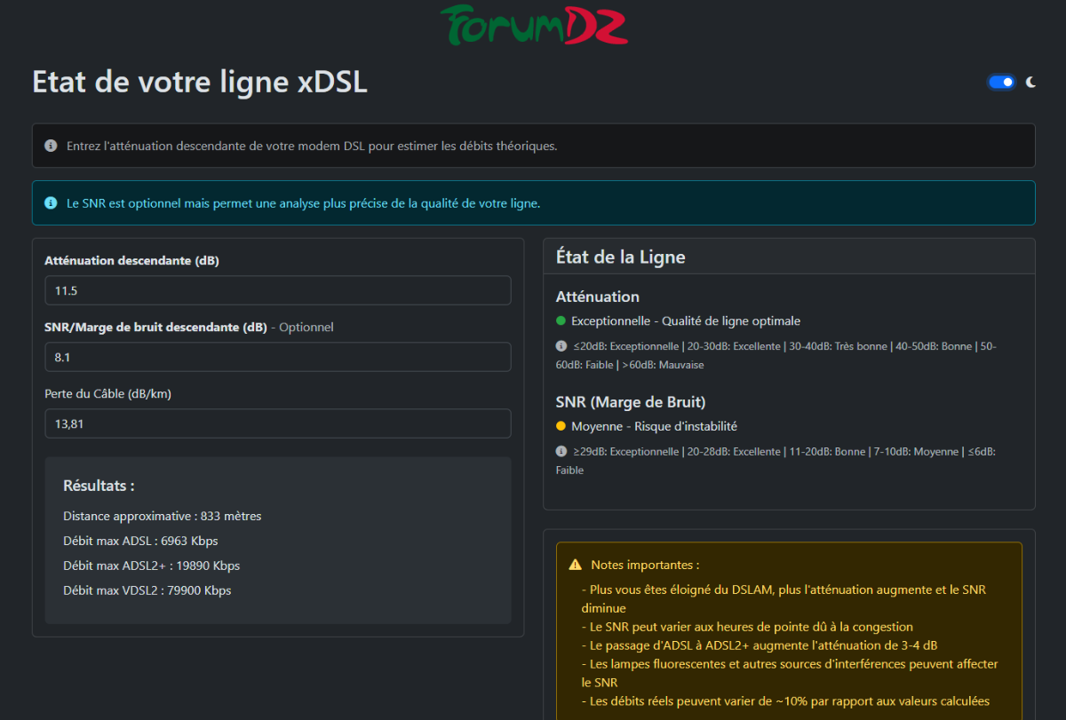Click info icon in the attenuation instructions banner
1066x720 pixels.
[x=51, y=146]
